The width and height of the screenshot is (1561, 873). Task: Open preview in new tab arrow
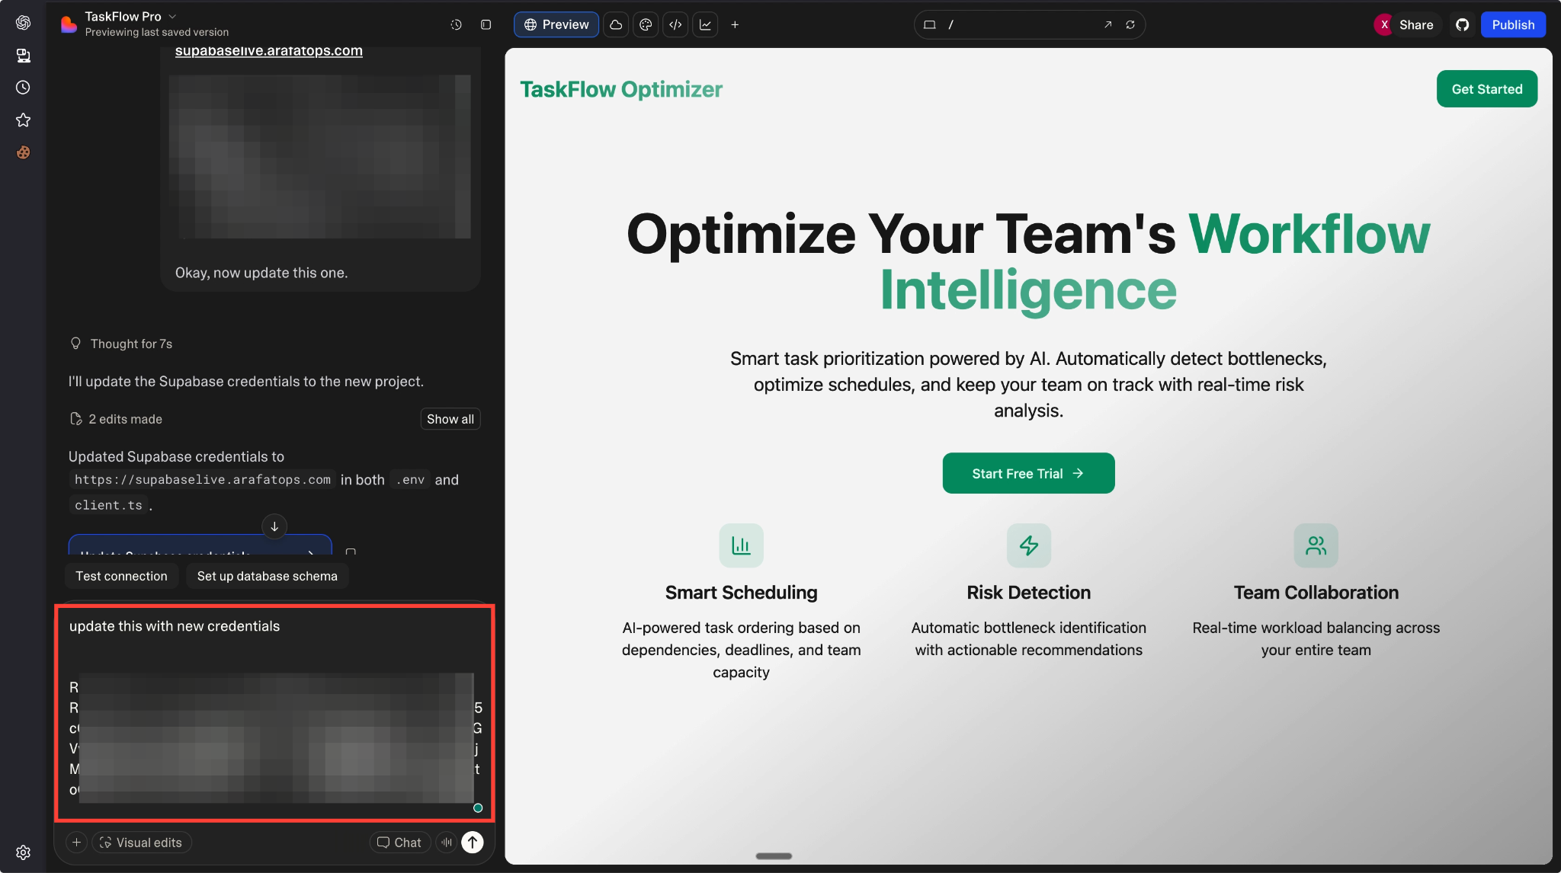point(1107,24)
